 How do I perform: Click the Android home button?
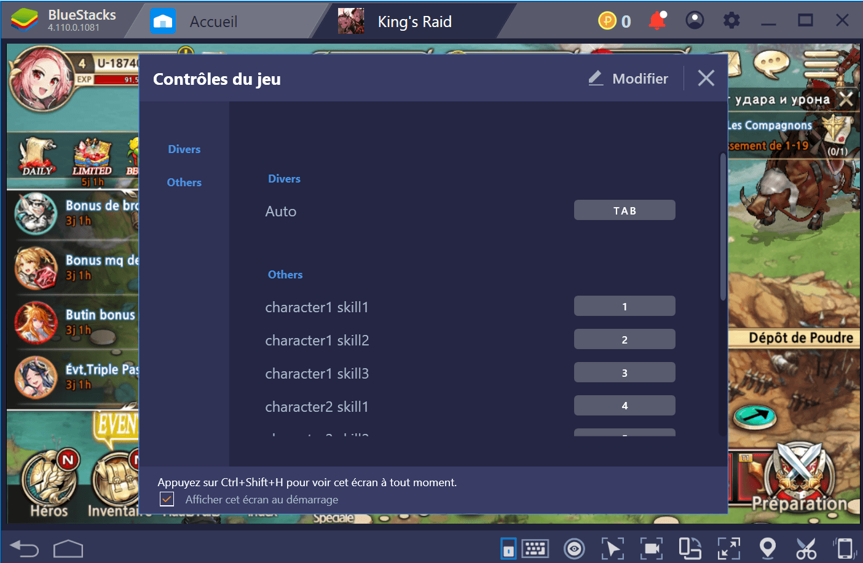[x=68, y=548]
